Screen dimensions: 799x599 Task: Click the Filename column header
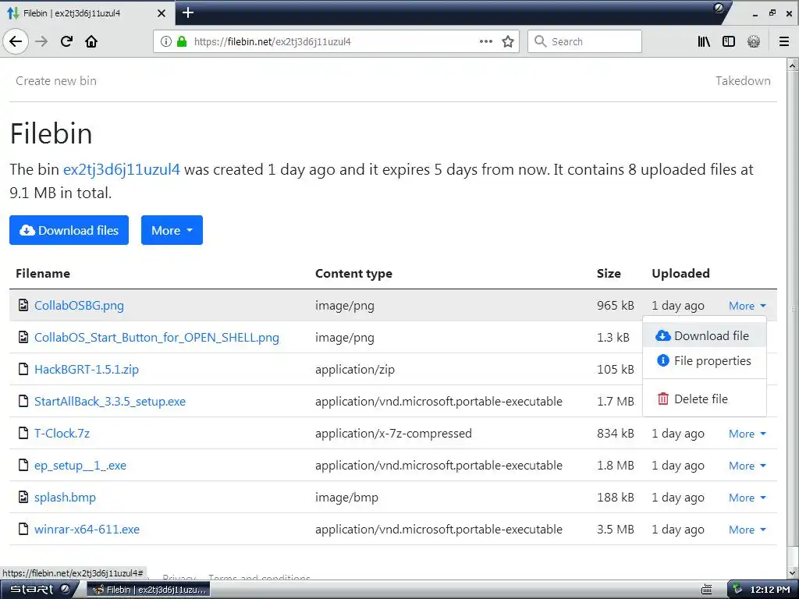[43, 274]
